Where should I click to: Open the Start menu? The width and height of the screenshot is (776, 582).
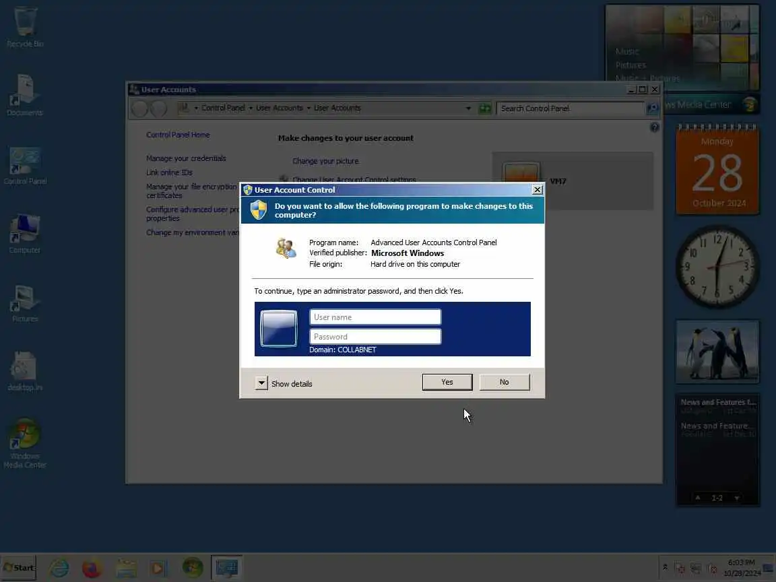tap(19, 568)
